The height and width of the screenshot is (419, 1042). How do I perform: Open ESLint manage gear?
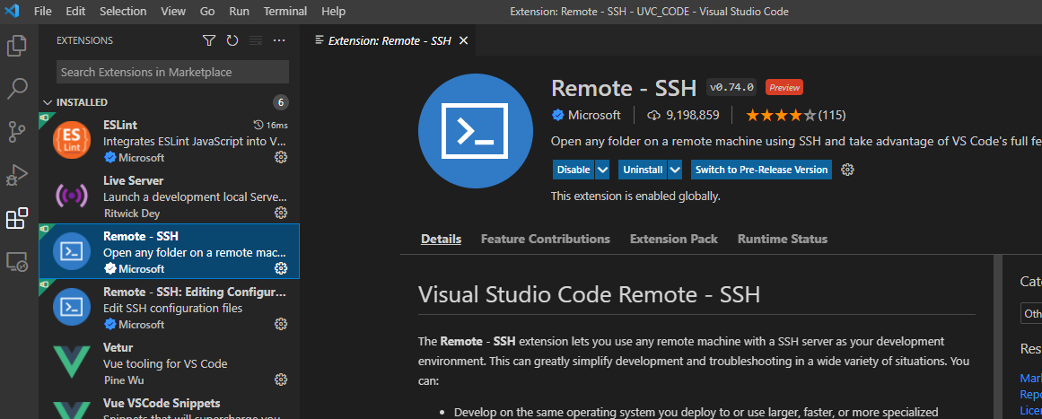pos(280,157)
